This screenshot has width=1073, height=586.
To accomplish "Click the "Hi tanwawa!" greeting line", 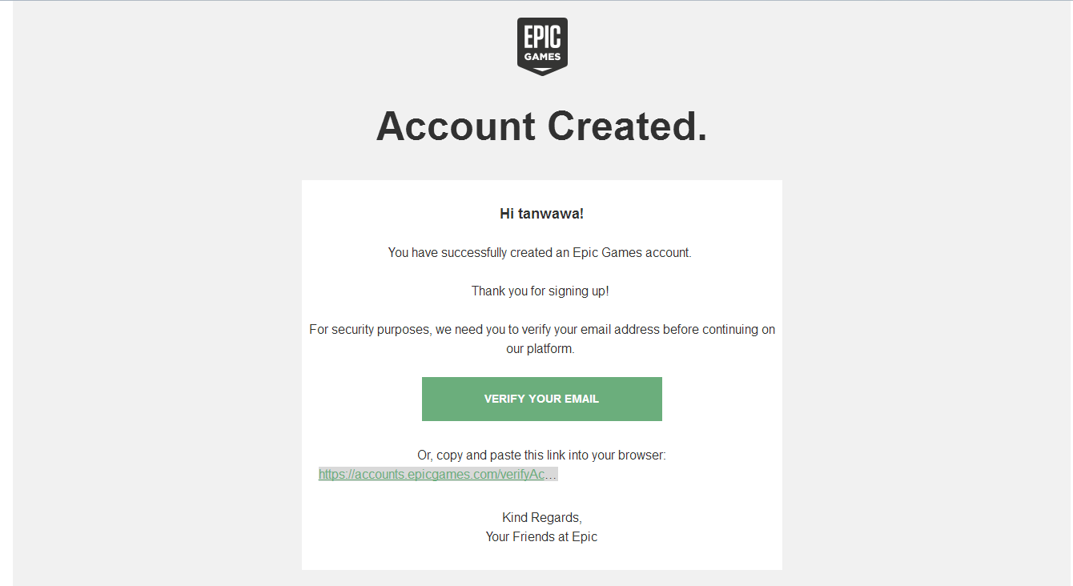I will 542,214.
